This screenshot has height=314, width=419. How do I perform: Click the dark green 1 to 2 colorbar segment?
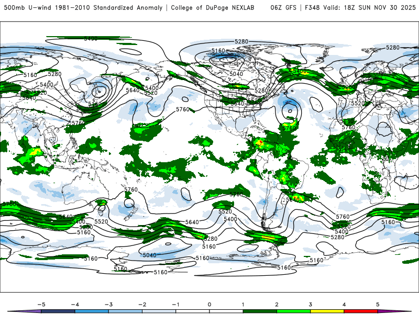pos(260,311)
